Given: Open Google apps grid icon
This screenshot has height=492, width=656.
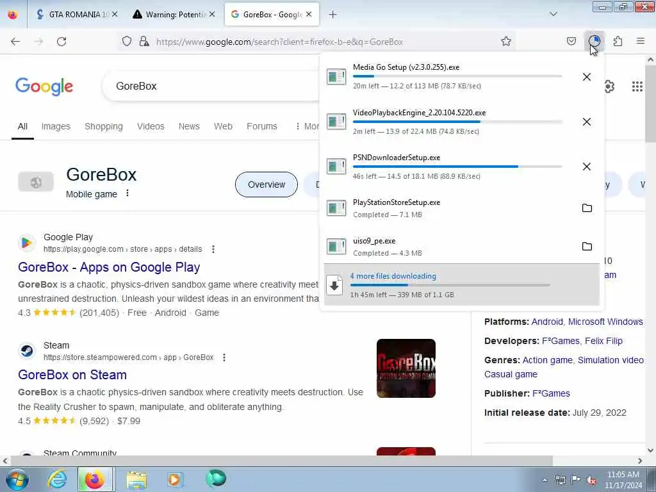Looking at the screenshot, I should point(637,86).
